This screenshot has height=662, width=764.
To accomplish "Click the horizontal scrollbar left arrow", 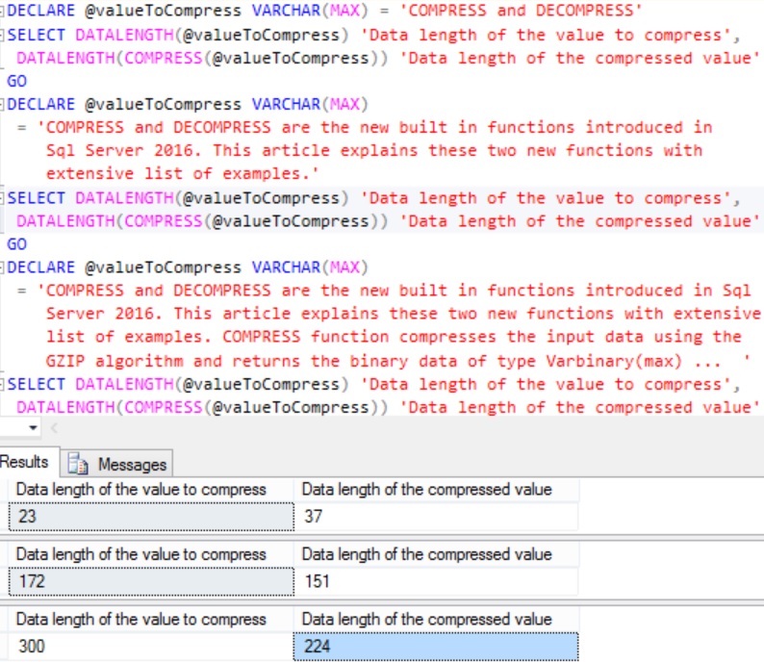I will pos(54,427).
